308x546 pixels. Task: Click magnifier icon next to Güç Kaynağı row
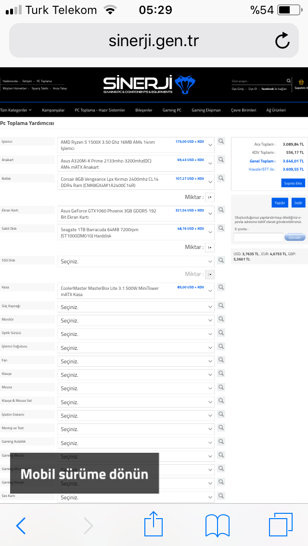click(221, 305)
